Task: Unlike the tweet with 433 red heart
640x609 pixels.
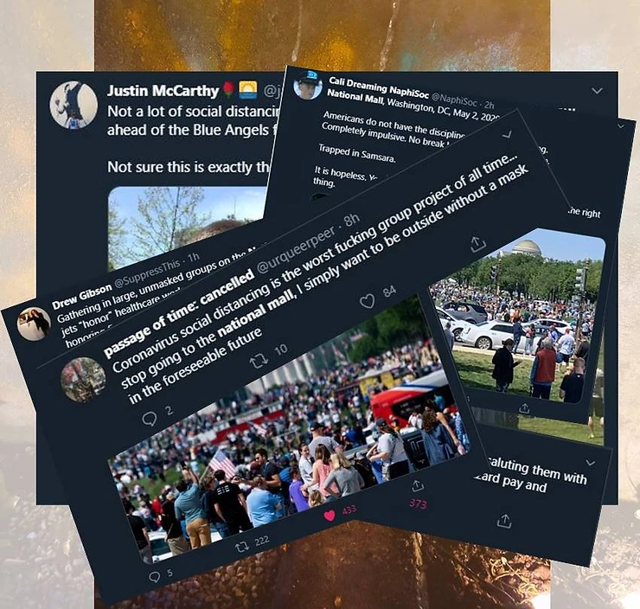Action: point(330,516)
